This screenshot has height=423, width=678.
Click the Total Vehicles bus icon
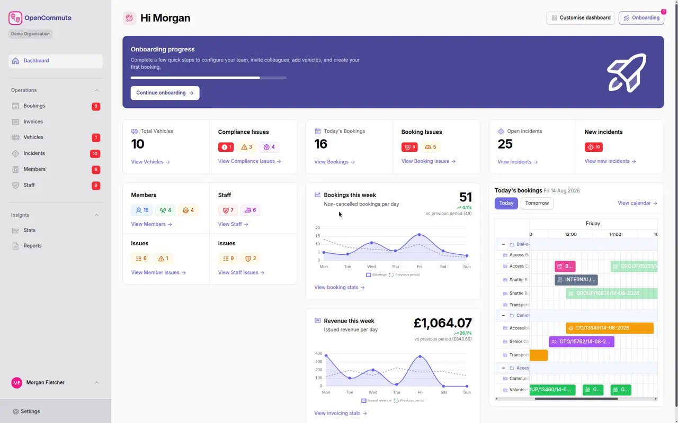click(135, 131)
